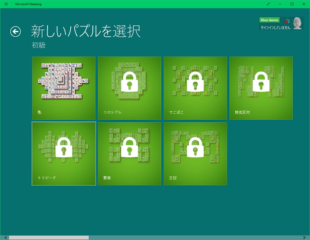Click the 亀 label text
The height and width of the screenshot is (240, 310).
pos(39,112)
